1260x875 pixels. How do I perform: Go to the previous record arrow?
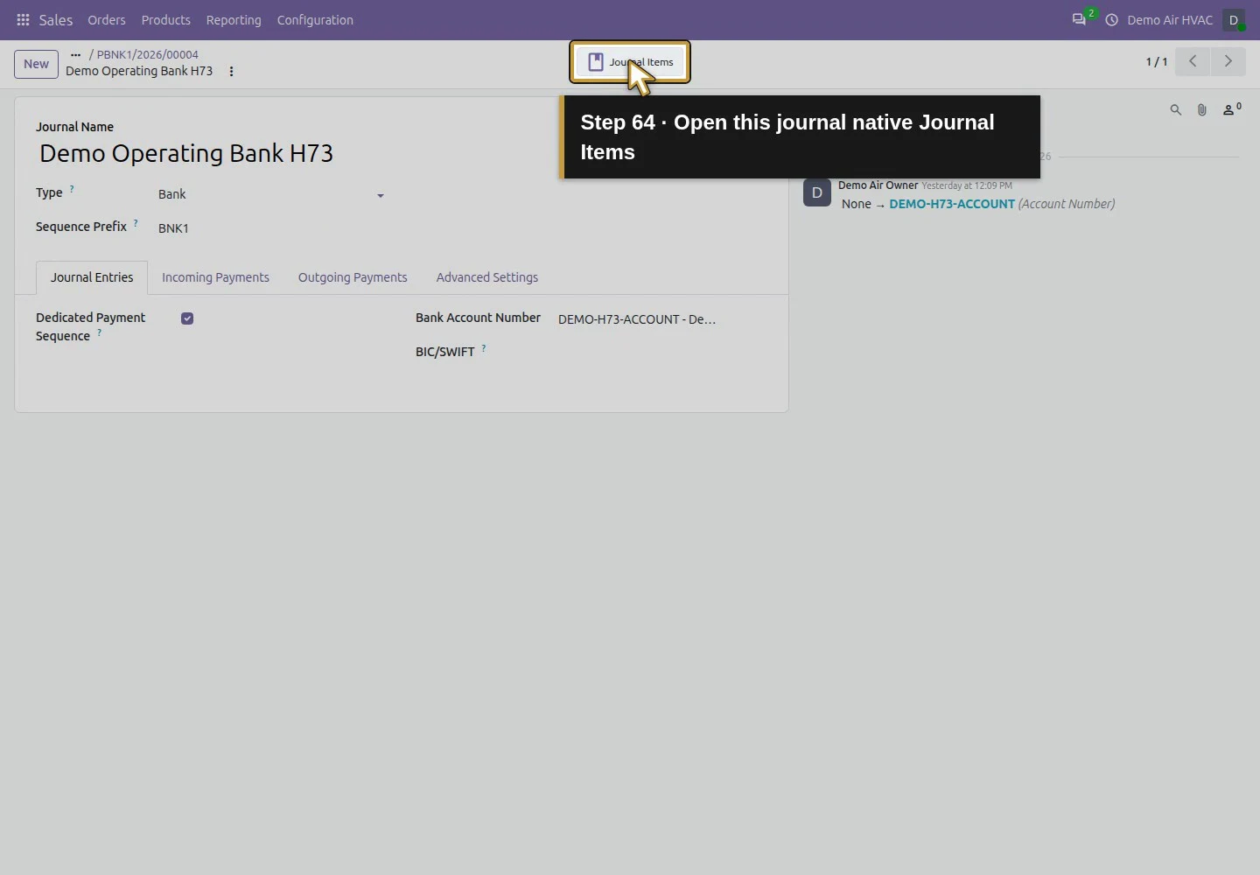pyautogui.click(x=1193, y=61)
